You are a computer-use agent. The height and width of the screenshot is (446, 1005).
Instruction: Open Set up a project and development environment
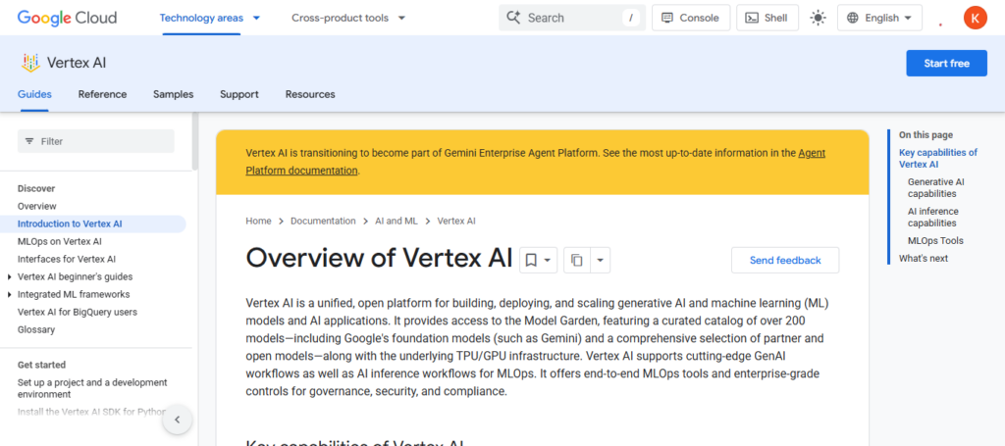click(x=92, y=388)
